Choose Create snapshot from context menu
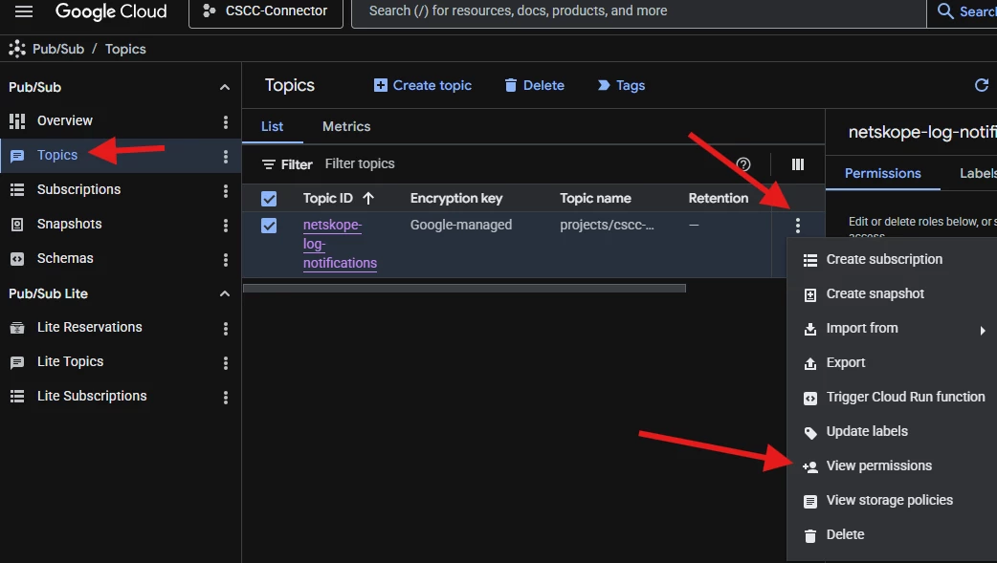 click(890, 293)
